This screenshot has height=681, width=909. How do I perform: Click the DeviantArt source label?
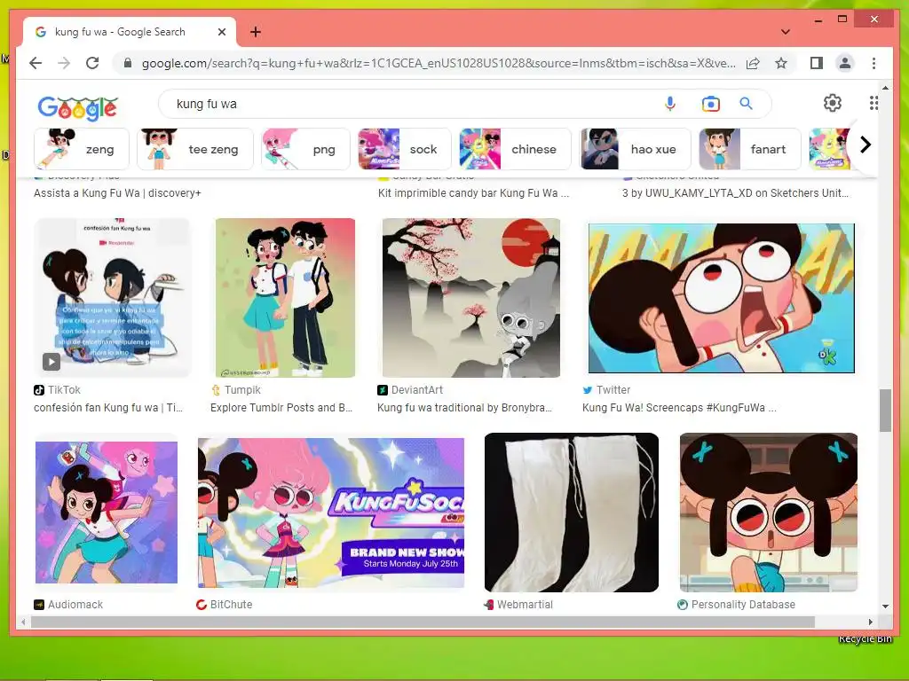417,390
